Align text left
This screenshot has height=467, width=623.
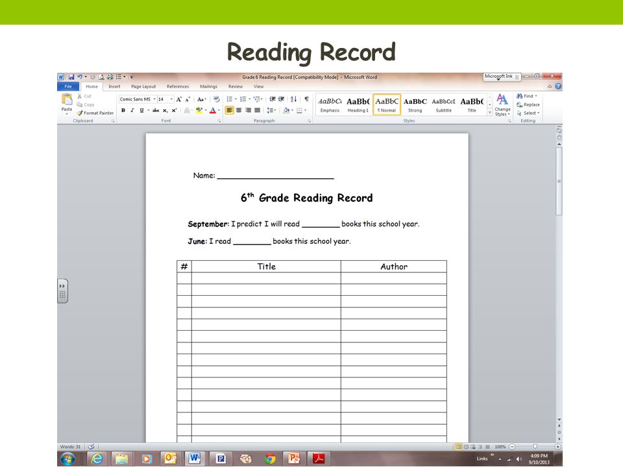(x=229, y=110)
